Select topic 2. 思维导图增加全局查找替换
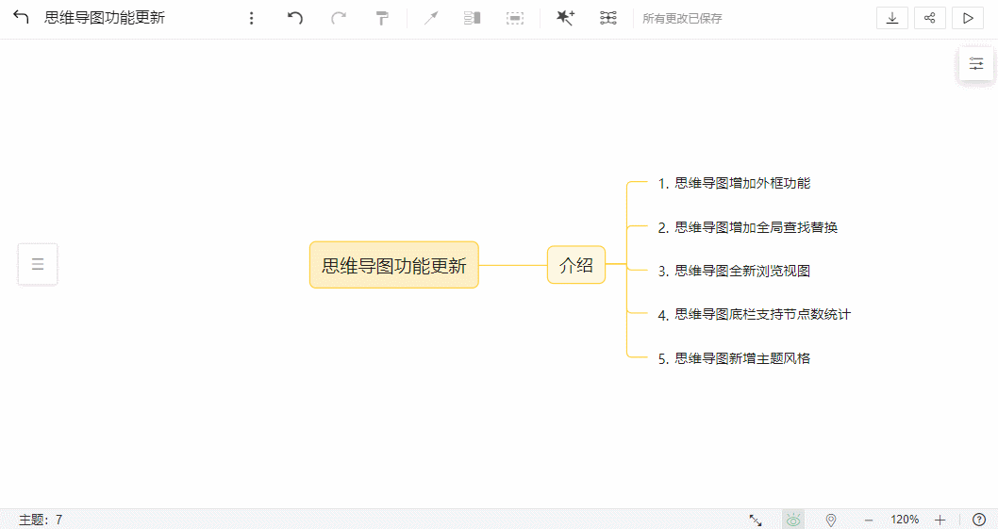This screenshot has height=529, width=998. pos(747,227)
